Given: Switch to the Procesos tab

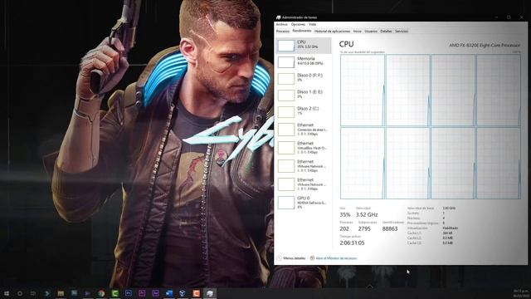Looking at the screenshot, I should 283,32.
